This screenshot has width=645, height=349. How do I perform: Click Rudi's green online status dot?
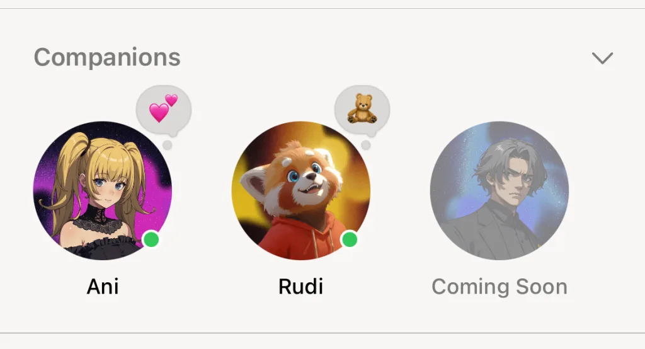(350, 239)
